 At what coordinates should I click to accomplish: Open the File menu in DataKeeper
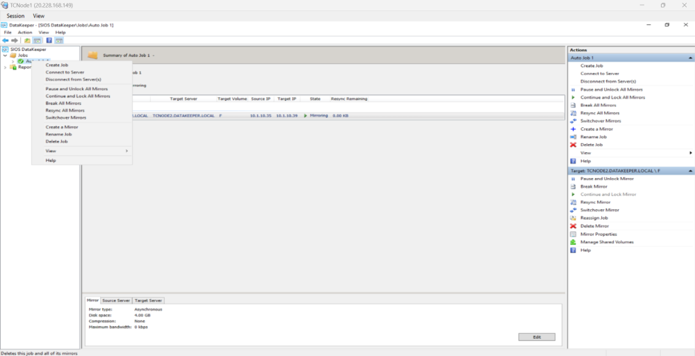pyautogui.click(x=8, y=33)
